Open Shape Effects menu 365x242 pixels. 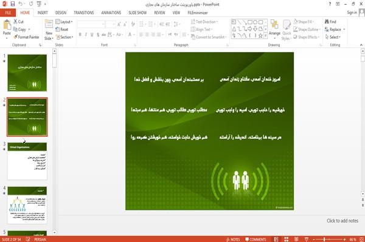(x=307, y=37)
